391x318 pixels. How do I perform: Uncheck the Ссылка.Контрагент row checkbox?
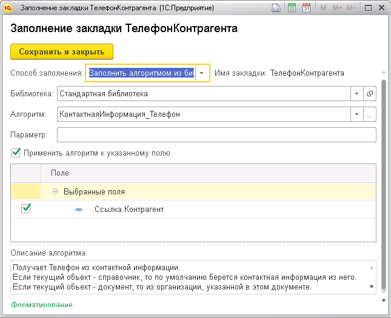[26, 208]
